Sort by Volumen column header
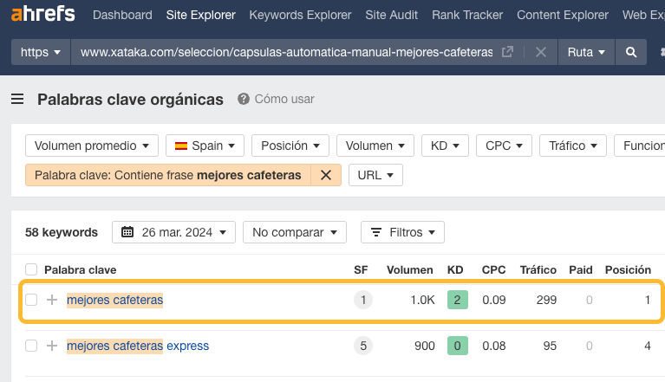 tap(410, 269)
